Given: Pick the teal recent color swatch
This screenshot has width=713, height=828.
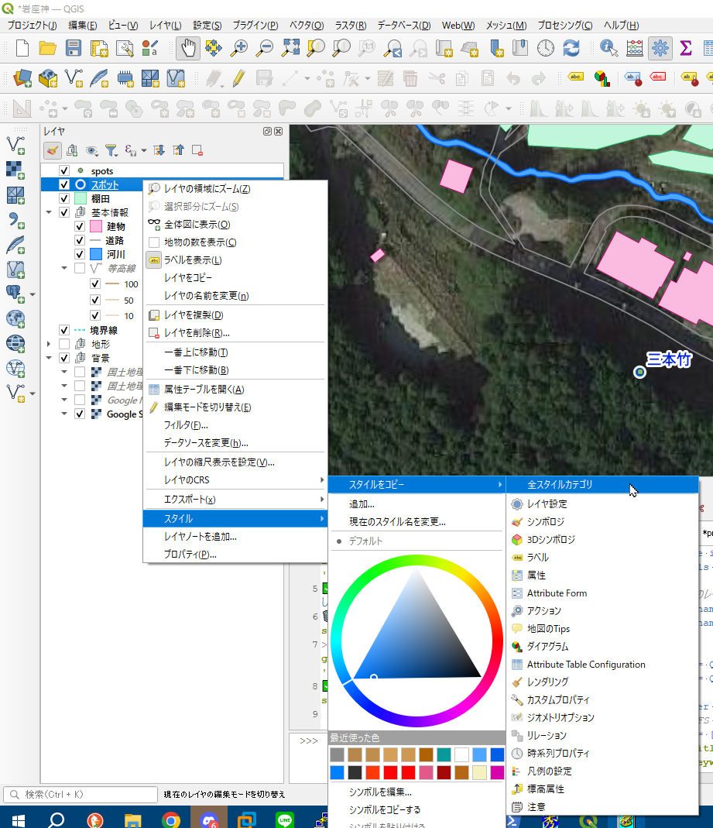Looking at the screenshot, I should [x=444, y=754].
